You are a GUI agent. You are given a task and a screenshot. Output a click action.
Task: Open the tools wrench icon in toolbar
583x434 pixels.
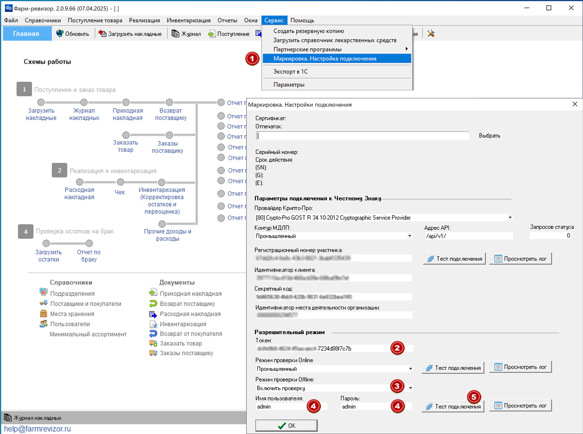click(x=431, y=33)
